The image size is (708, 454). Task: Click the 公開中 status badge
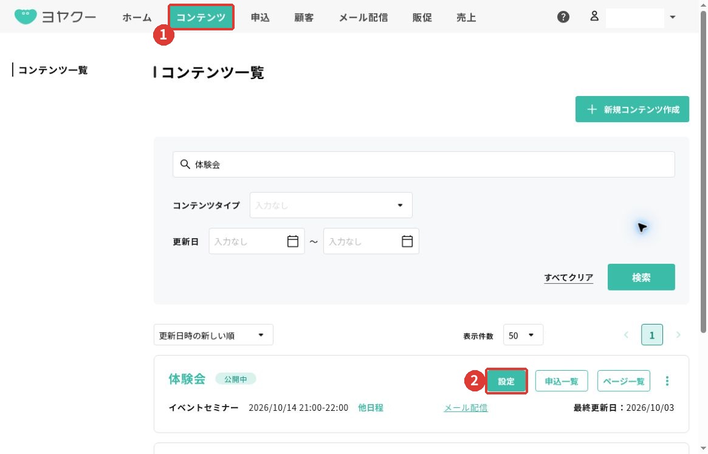236,379
